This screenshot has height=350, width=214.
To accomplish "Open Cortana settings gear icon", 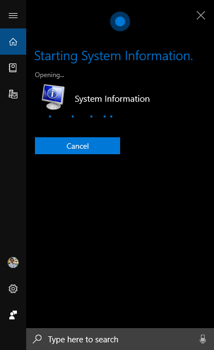I will (13, 289).
